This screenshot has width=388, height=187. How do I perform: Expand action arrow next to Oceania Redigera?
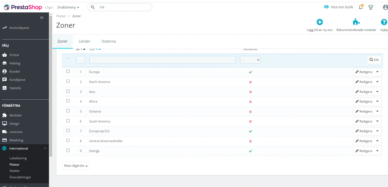[378, 111]
